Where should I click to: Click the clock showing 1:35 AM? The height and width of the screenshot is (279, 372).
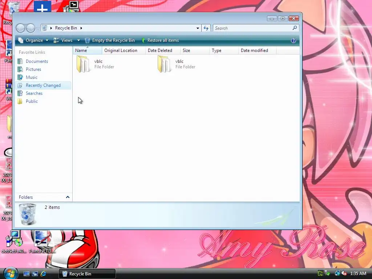358,274
